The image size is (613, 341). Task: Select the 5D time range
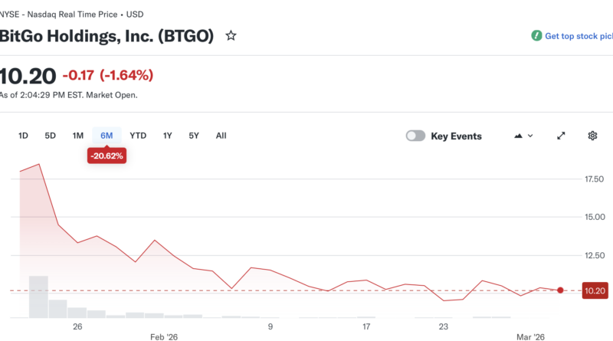tap(50, 136)
